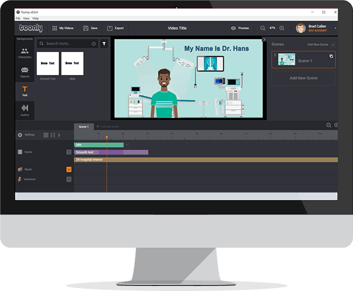Click the orange playhead marker
Image resolution: width=353 pixels, height=291 pixels.
point(107,137)
